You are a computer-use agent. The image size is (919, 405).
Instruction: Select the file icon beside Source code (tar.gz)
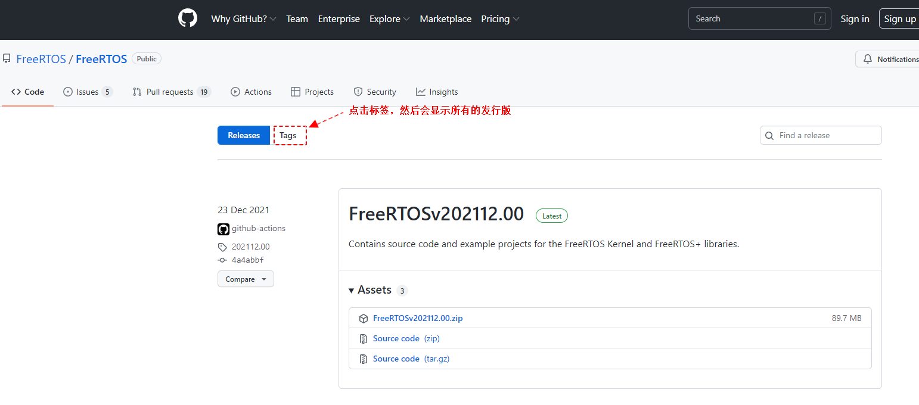[364, 359]
